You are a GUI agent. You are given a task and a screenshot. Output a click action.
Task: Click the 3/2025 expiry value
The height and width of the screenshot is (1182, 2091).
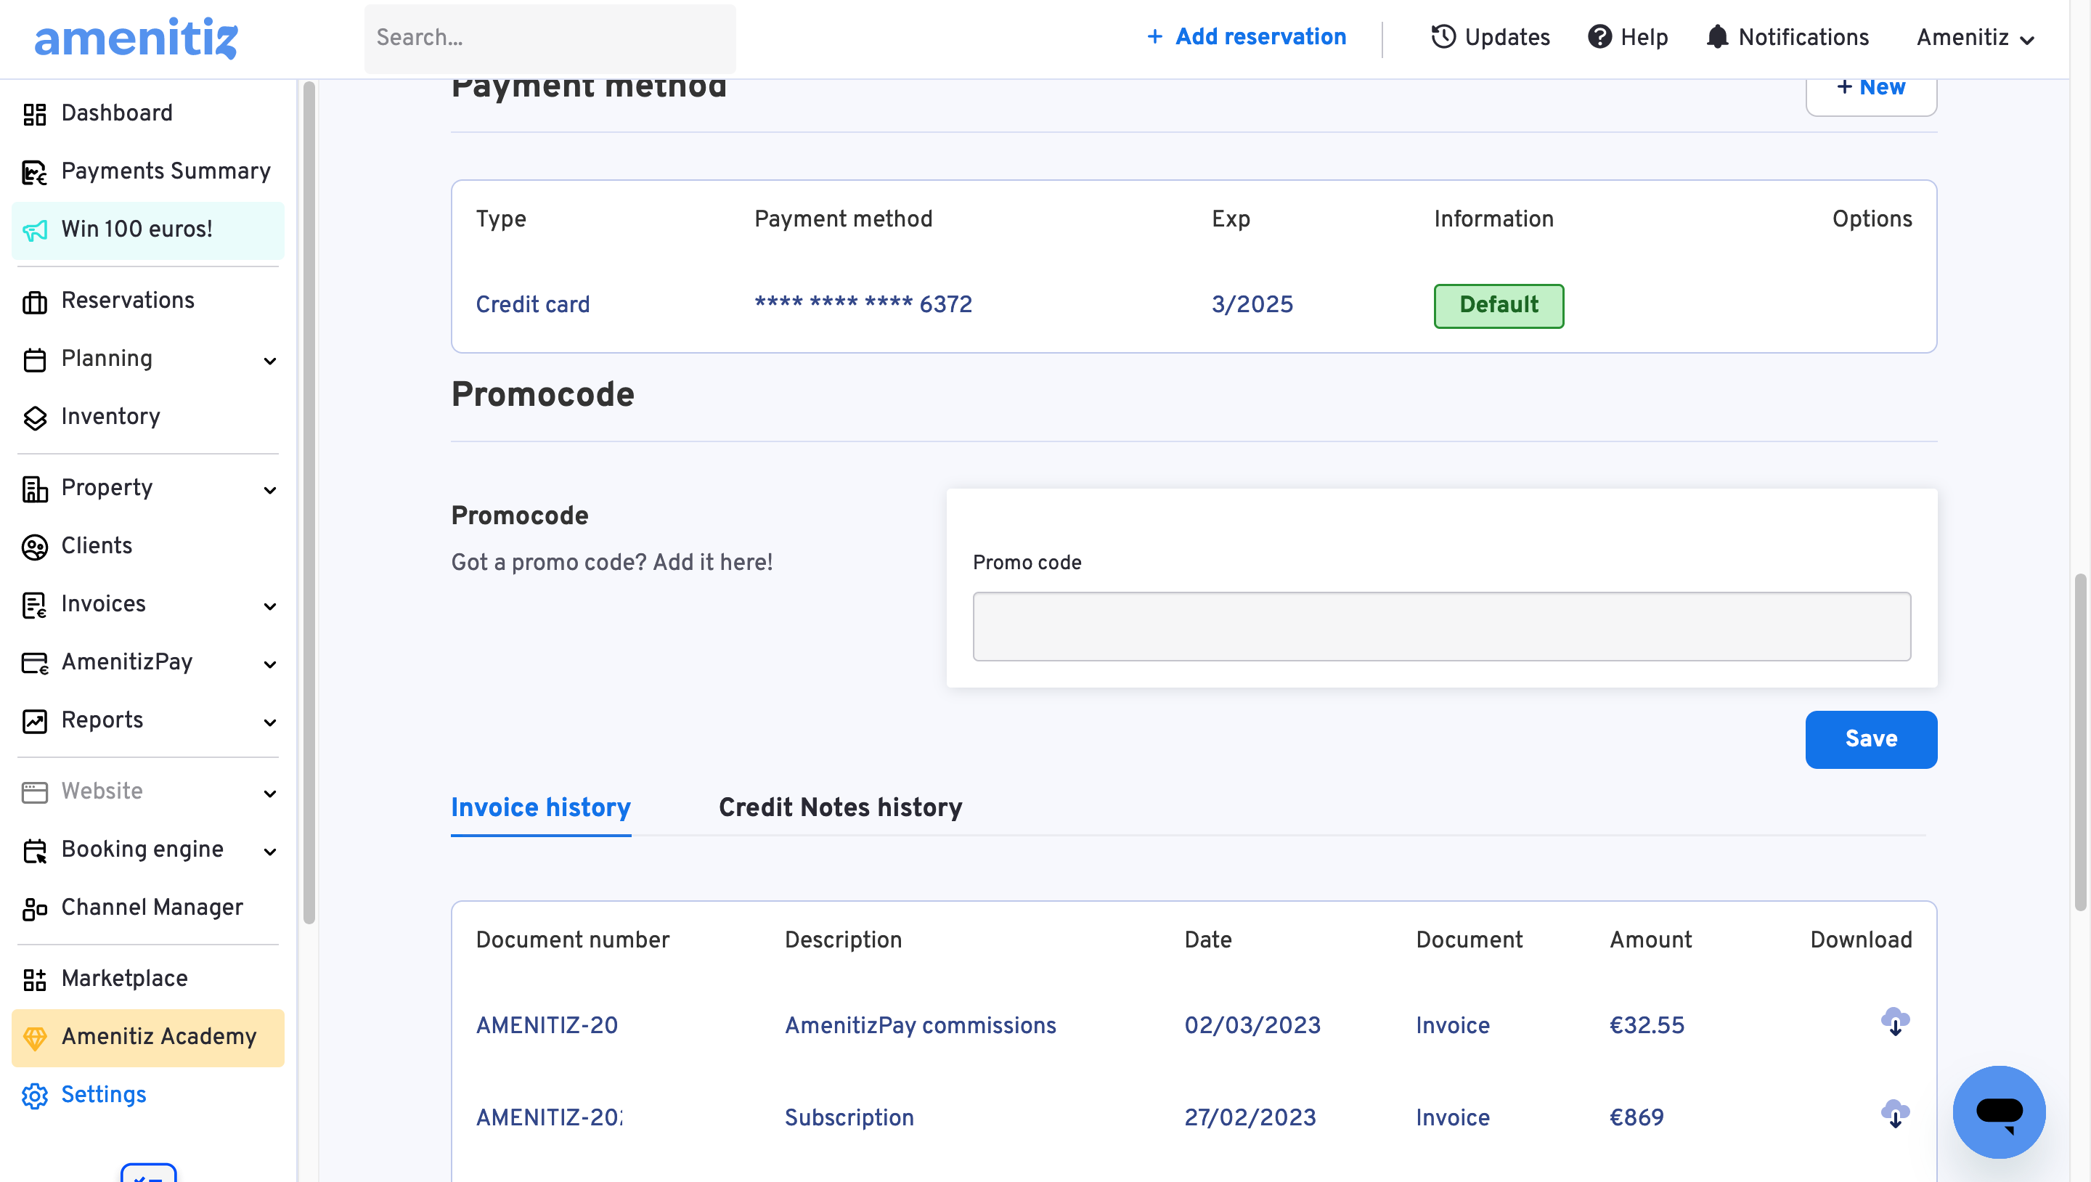1252,304
